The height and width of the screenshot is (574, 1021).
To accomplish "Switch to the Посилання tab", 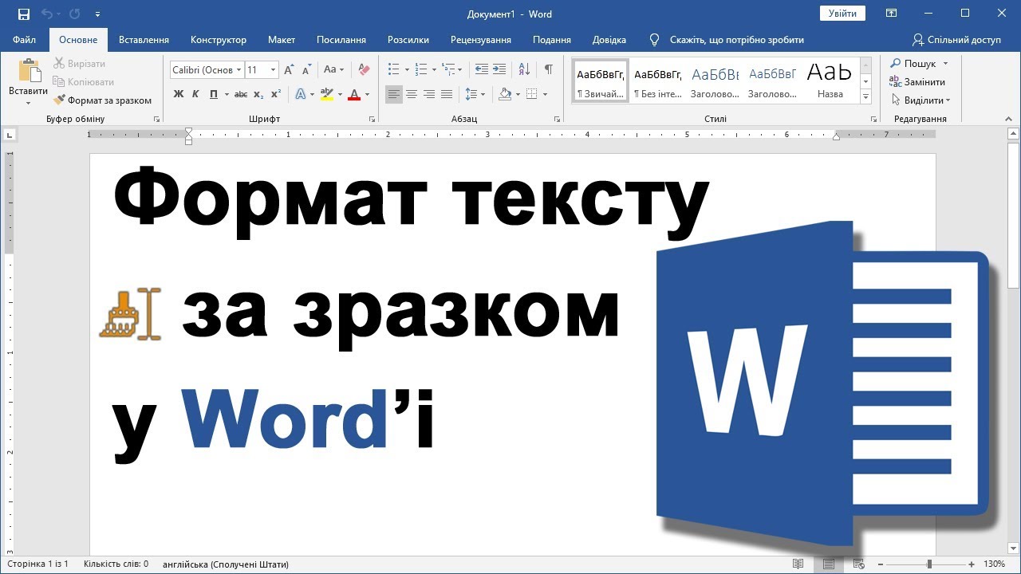I will (x=341, y=39).
